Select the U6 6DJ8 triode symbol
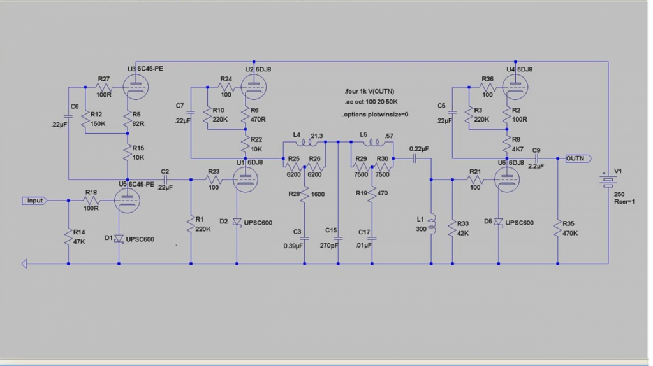653x366 pixels. (x=507, y=179)
